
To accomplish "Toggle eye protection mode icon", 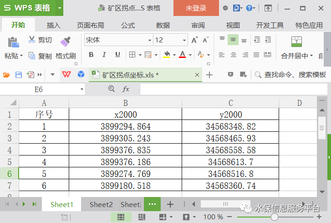I will point(186,217).
